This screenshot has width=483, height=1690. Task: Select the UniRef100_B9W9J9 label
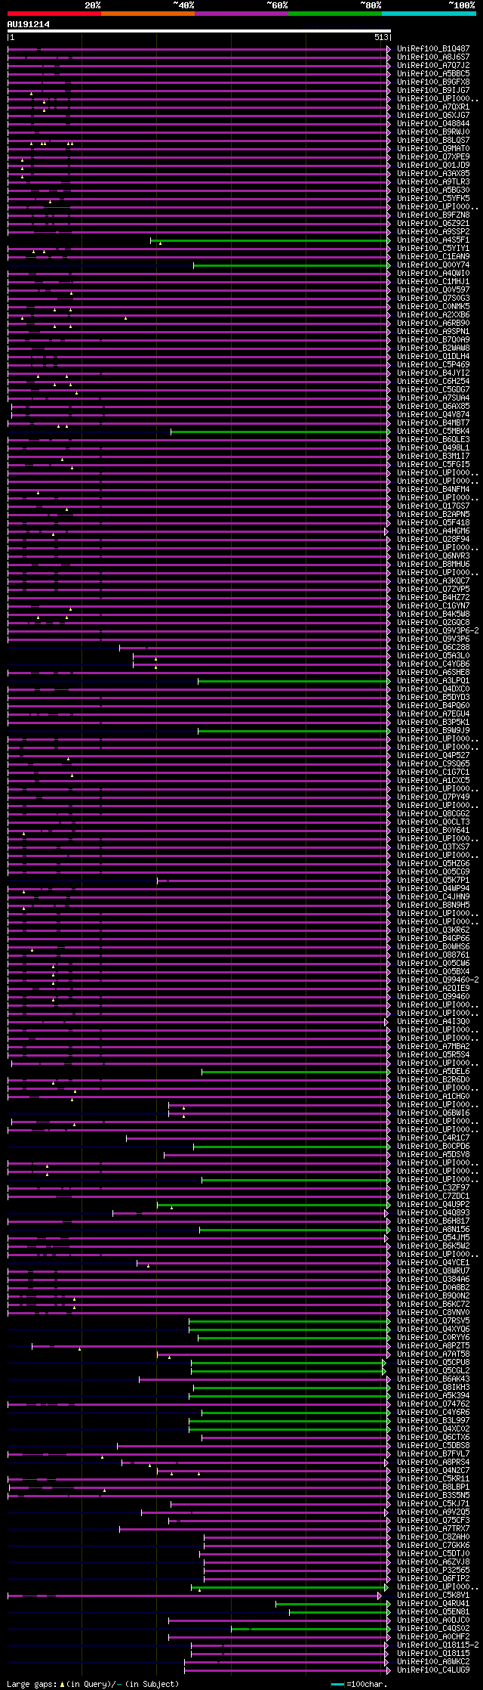[x=433, y=730]
